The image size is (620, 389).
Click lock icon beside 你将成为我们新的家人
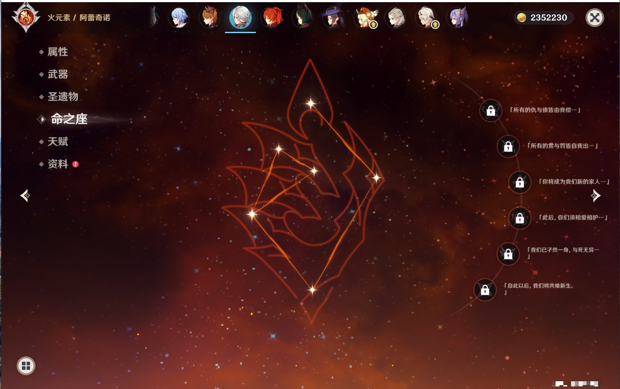(x=520, y=182)
